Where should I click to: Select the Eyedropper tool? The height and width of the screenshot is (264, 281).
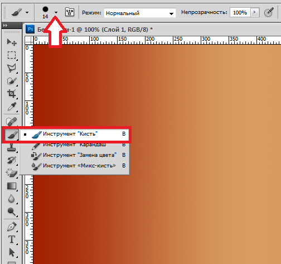pyautogui.click(x=12, y=107)
